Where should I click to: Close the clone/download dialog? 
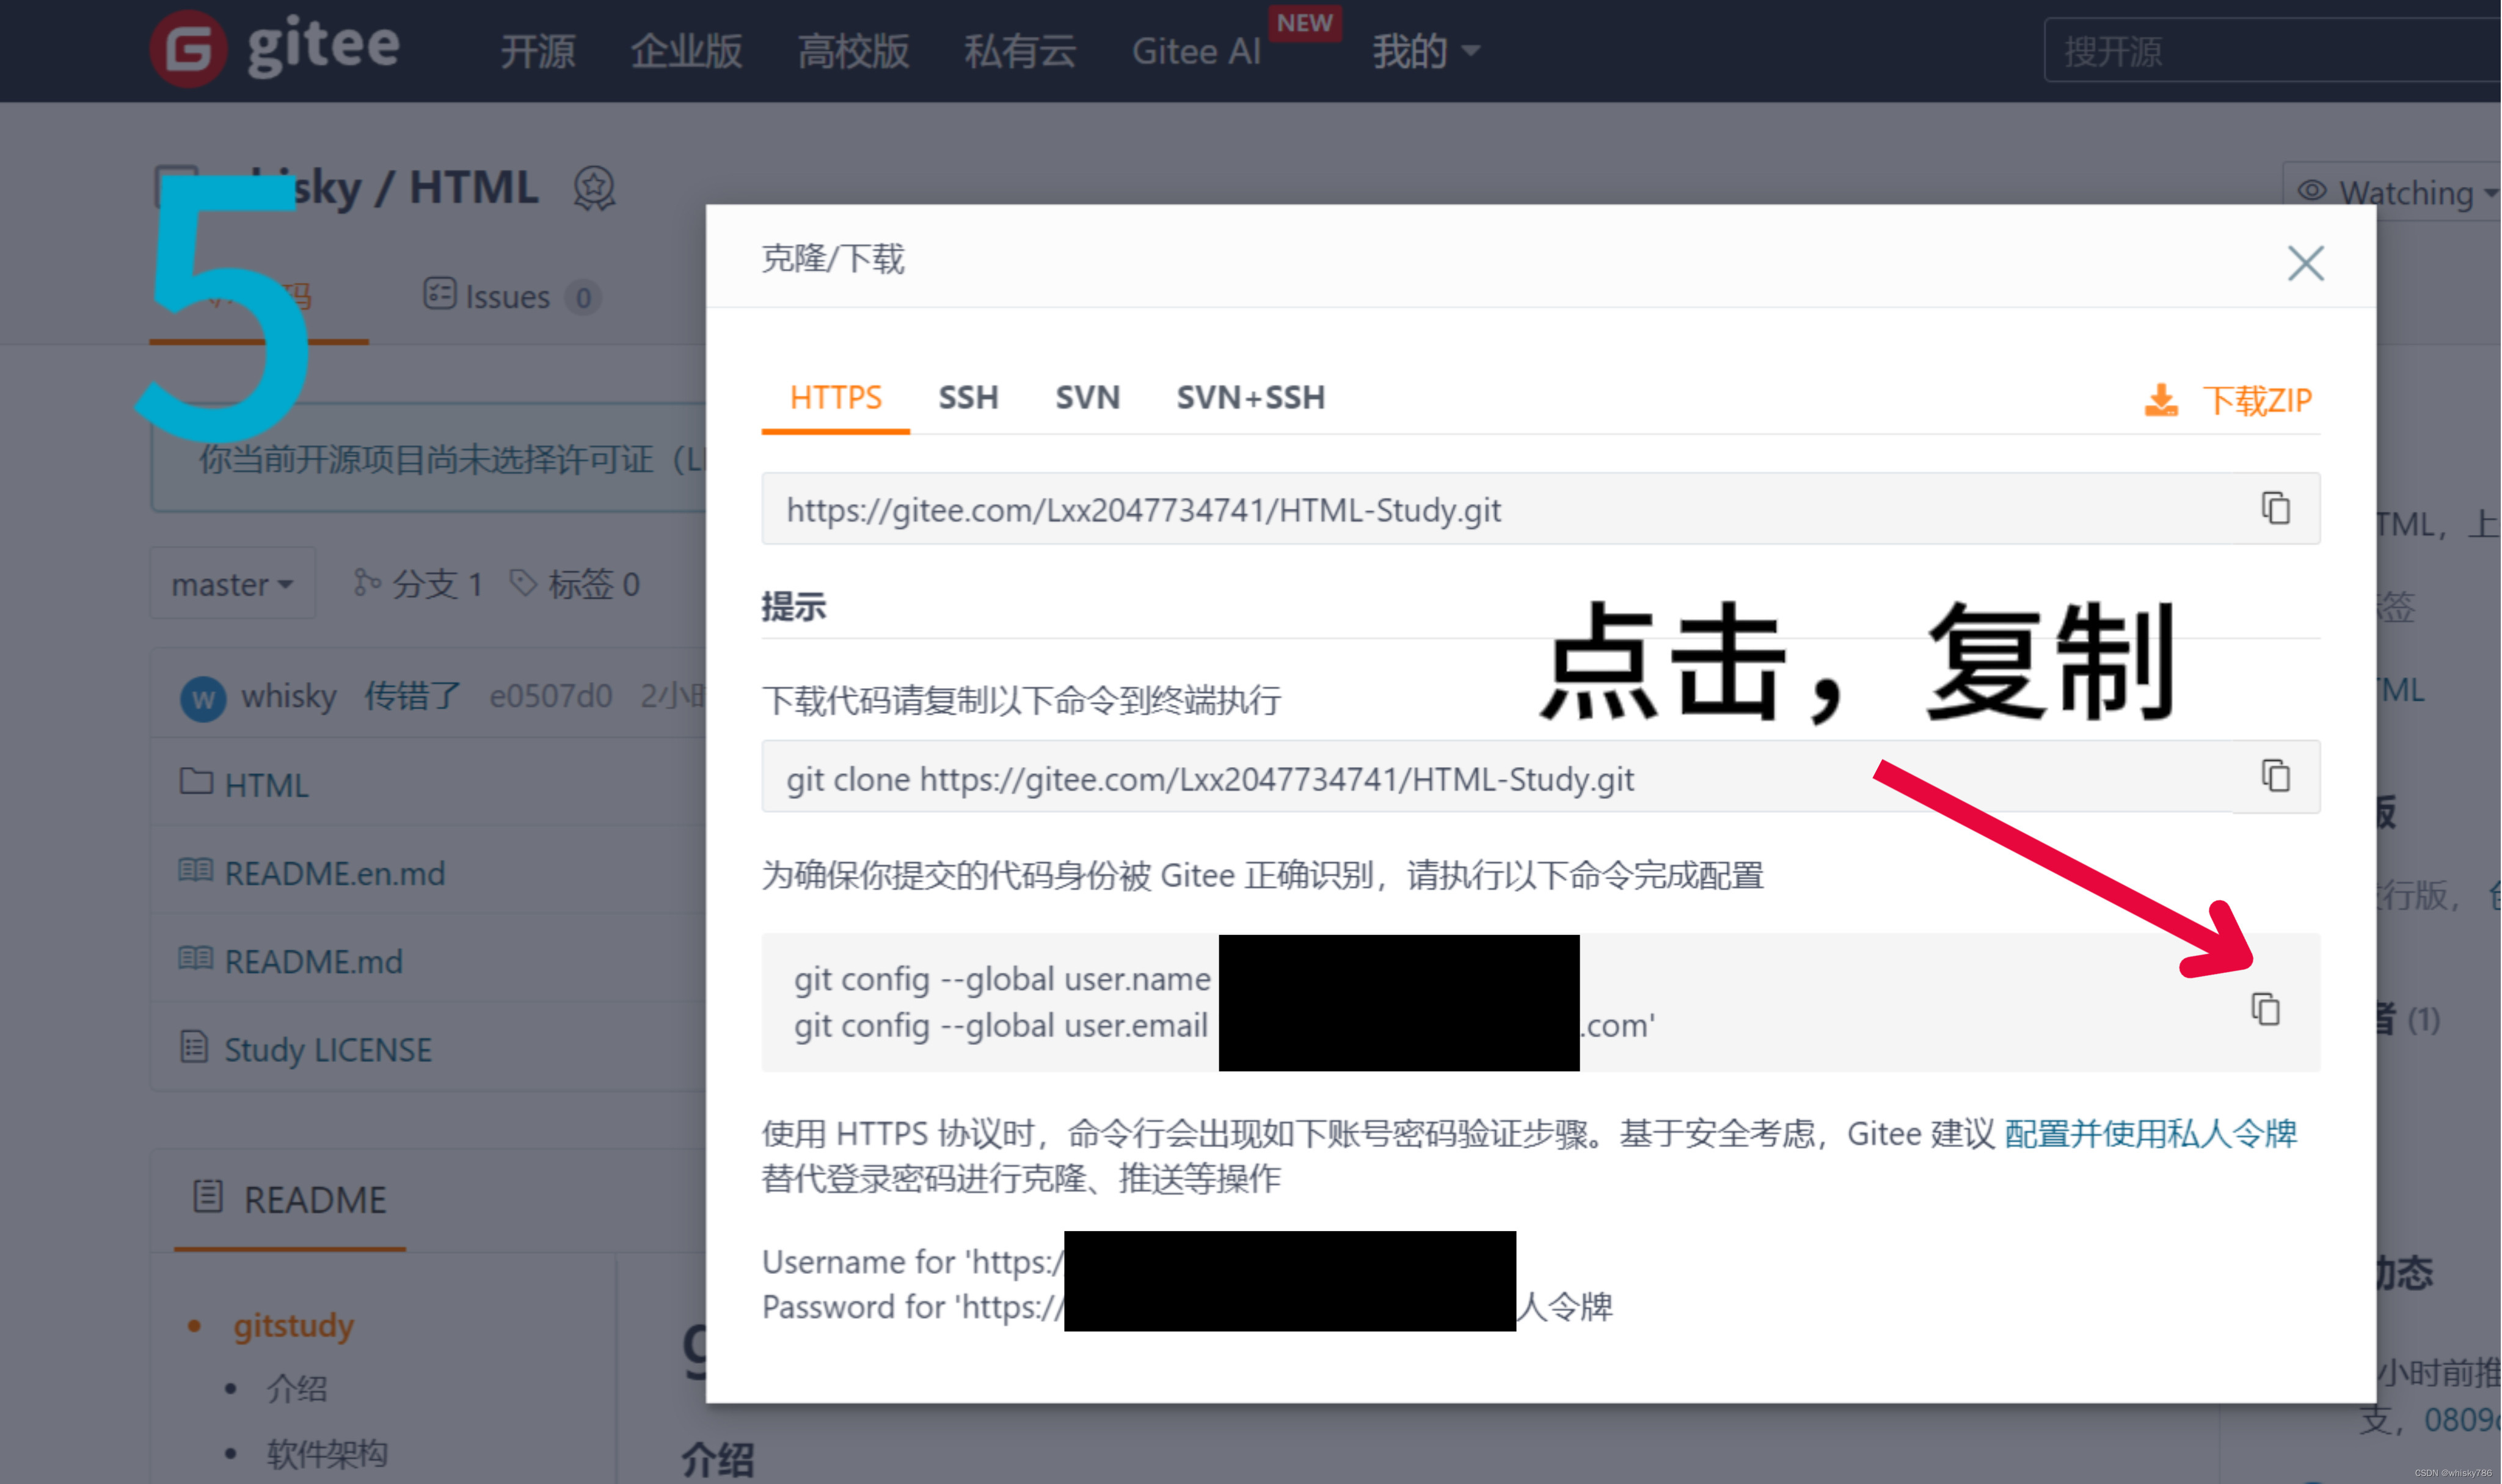[x=2305, y=264]
